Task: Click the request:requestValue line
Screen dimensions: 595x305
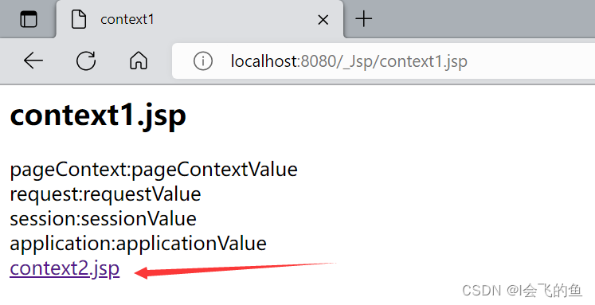Action: (x=105, y=194)
